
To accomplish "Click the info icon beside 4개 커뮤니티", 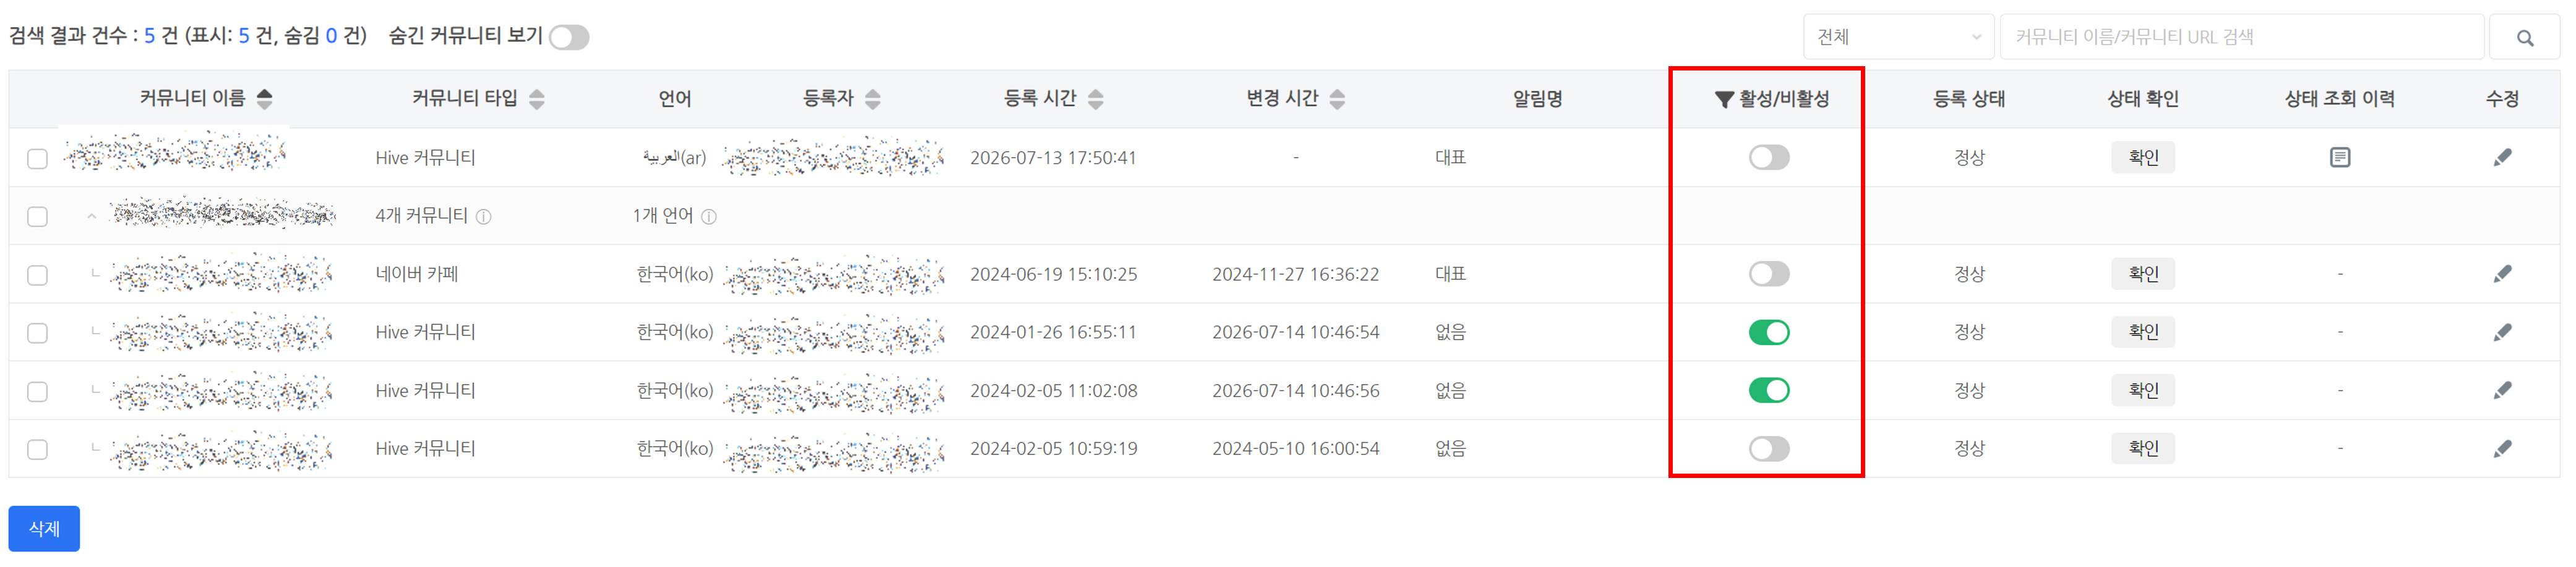I will [x=483, y=217].
